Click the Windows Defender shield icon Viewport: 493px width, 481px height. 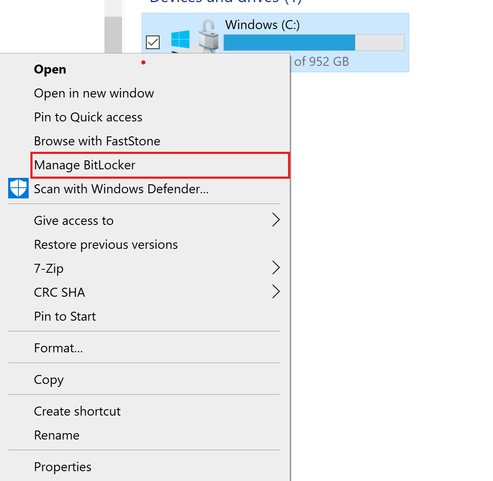point(18,188)
